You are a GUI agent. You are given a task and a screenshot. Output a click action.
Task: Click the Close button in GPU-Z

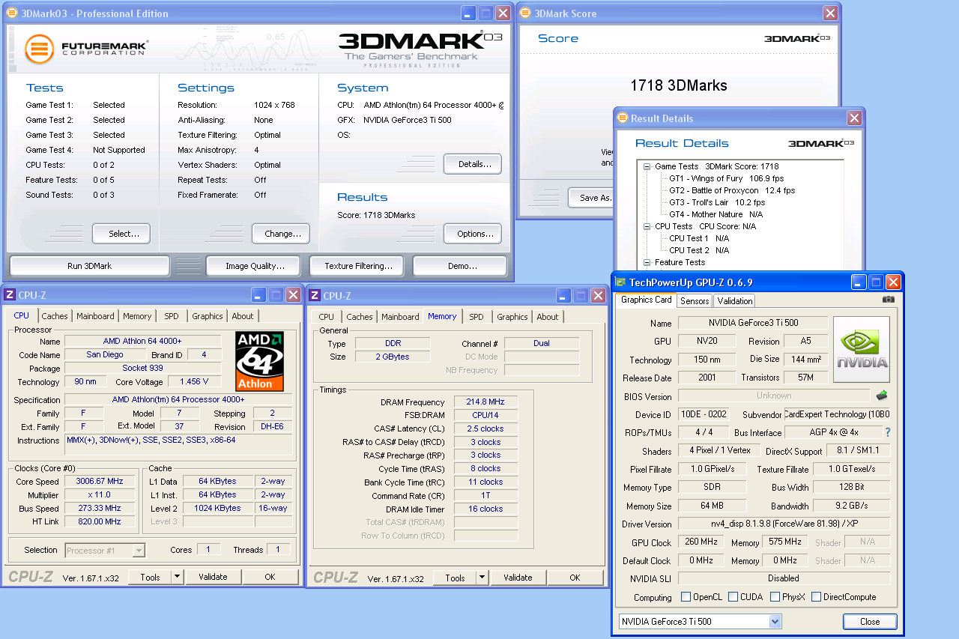(870, 622)
